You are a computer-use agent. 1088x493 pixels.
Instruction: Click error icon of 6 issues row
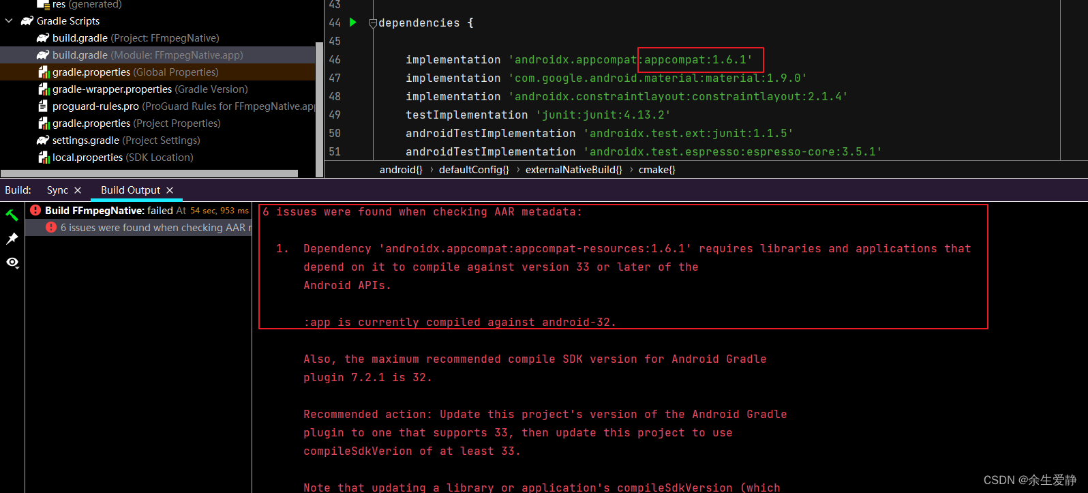click(51, 228)
